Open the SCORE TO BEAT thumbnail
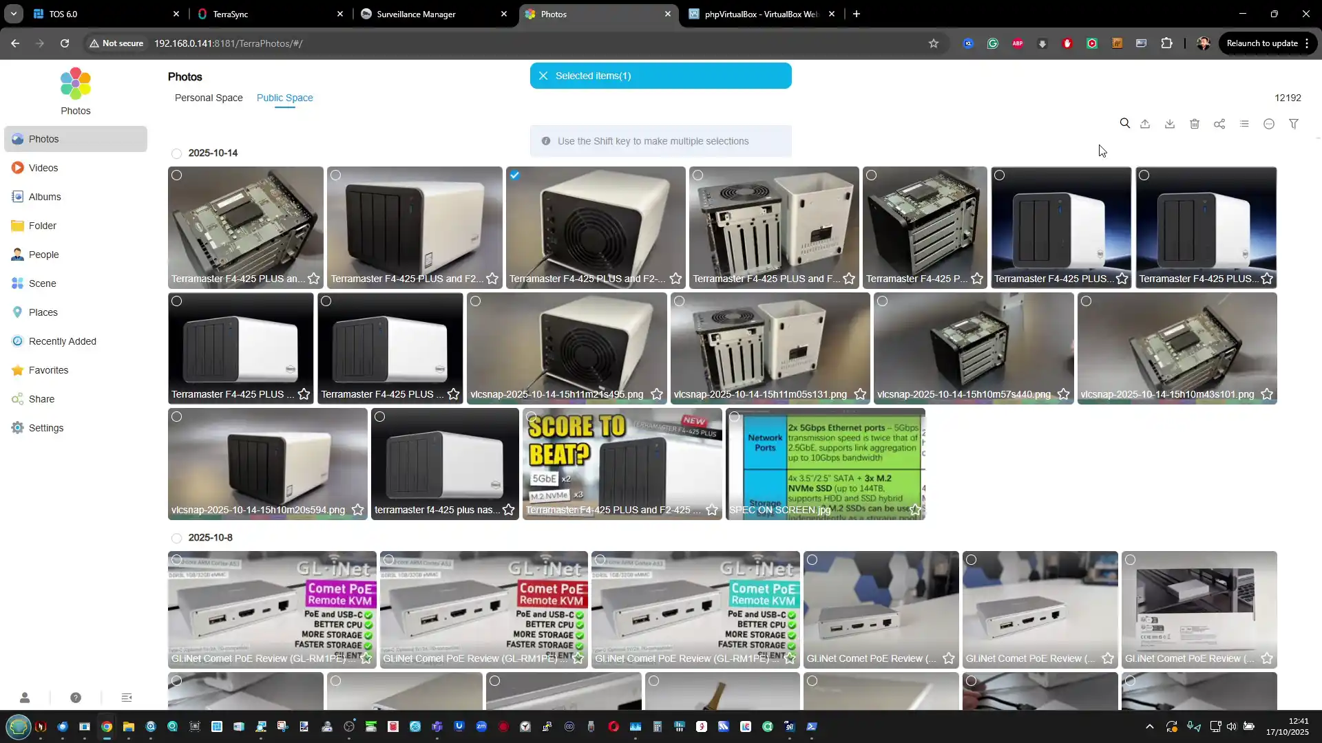 622,457
